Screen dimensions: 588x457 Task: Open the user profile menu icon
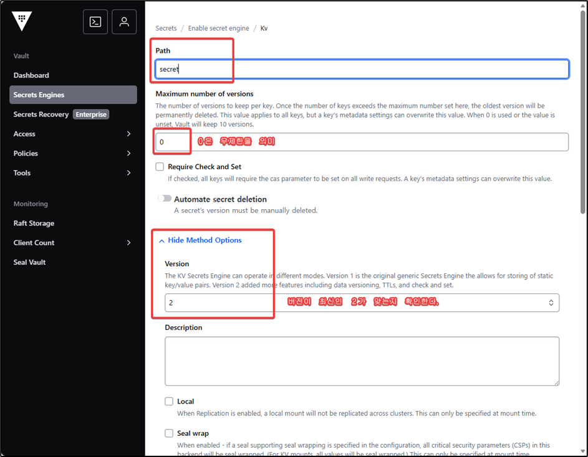tap(124, 22)
